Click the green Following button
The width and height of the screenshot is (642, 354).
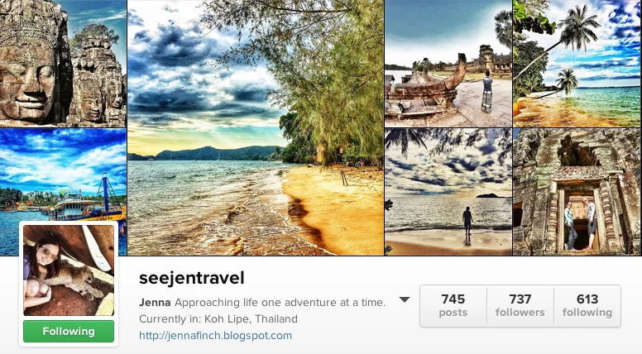69,331
